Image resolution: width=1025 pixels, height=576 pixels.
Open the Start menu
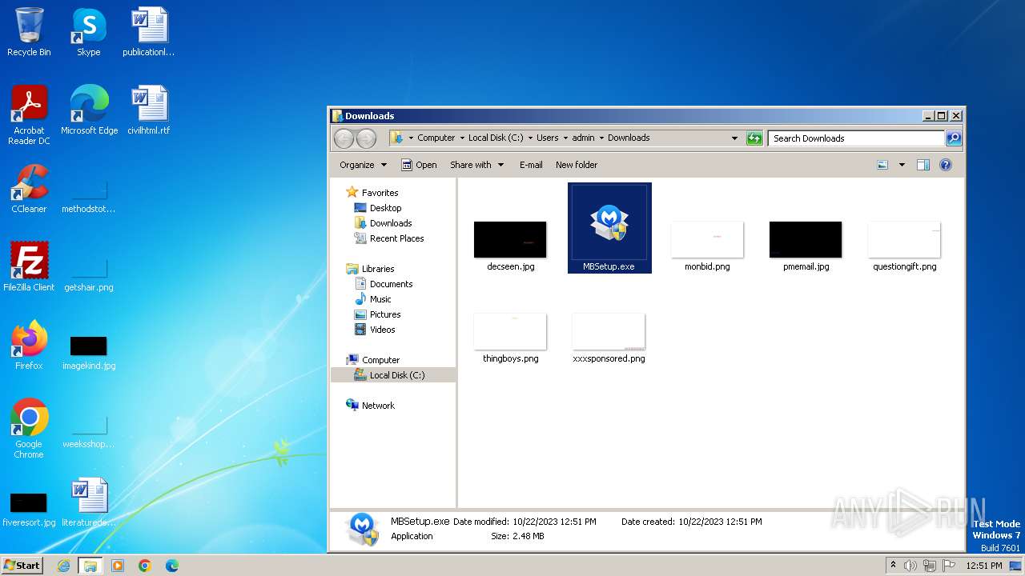22,566
